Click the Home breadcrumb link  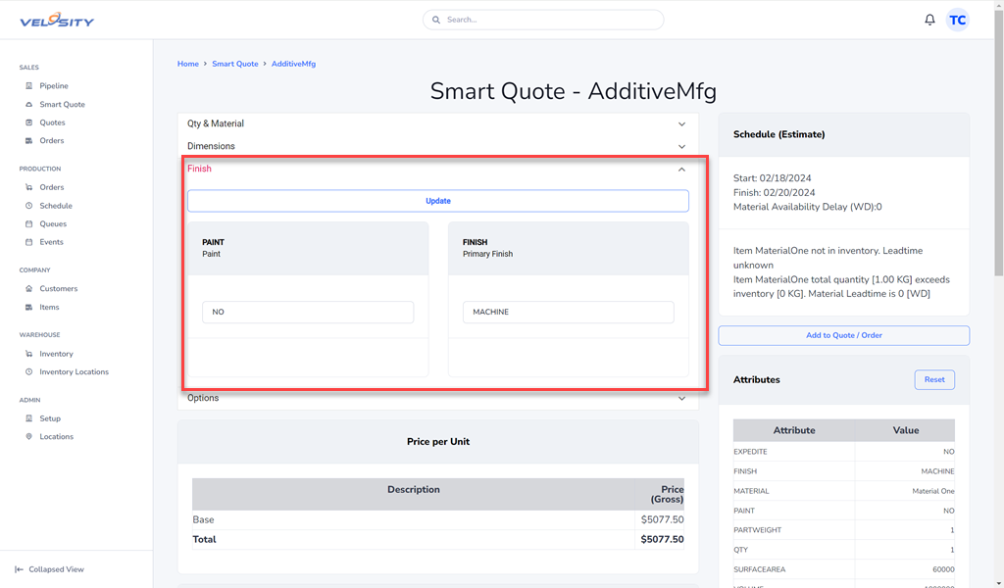187,64
